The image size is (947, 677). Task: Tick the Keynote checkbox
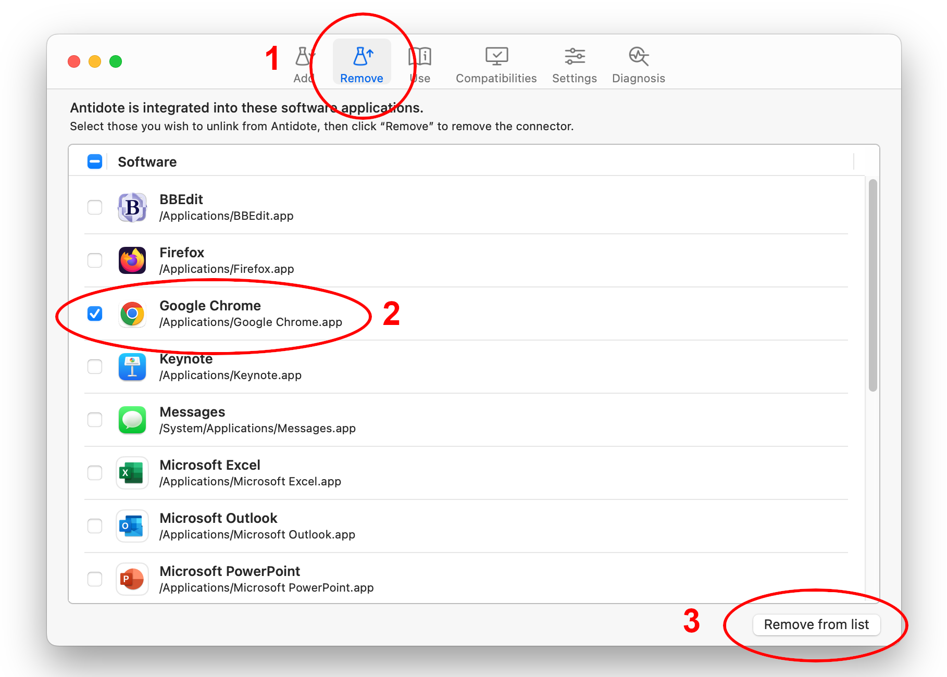pos(95,367)
